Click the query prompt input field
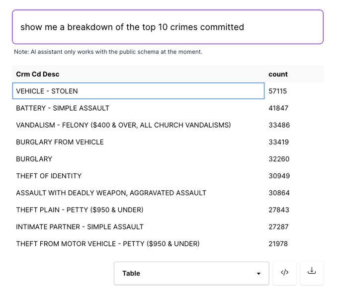 [x=168, y=27]
